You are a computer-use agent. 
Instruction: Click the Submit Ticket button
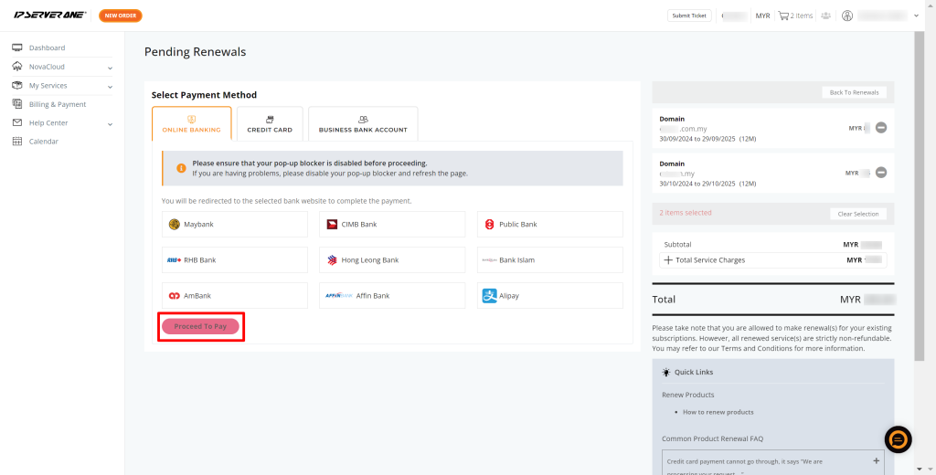[x=689, y=16]
